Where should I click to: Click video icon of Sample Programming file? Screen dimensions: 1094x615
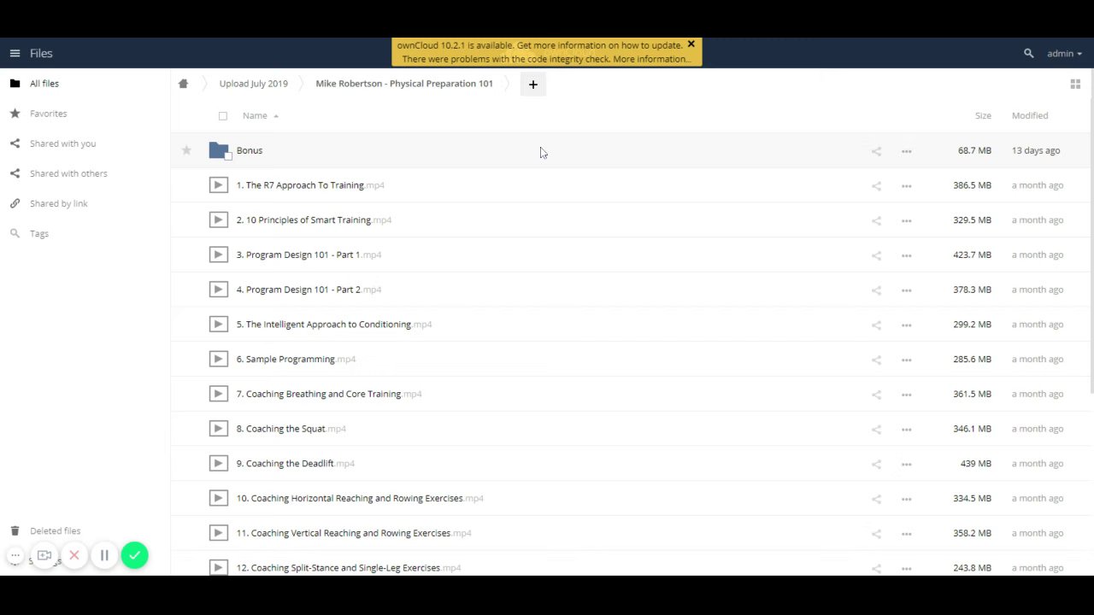pos(219,359)
